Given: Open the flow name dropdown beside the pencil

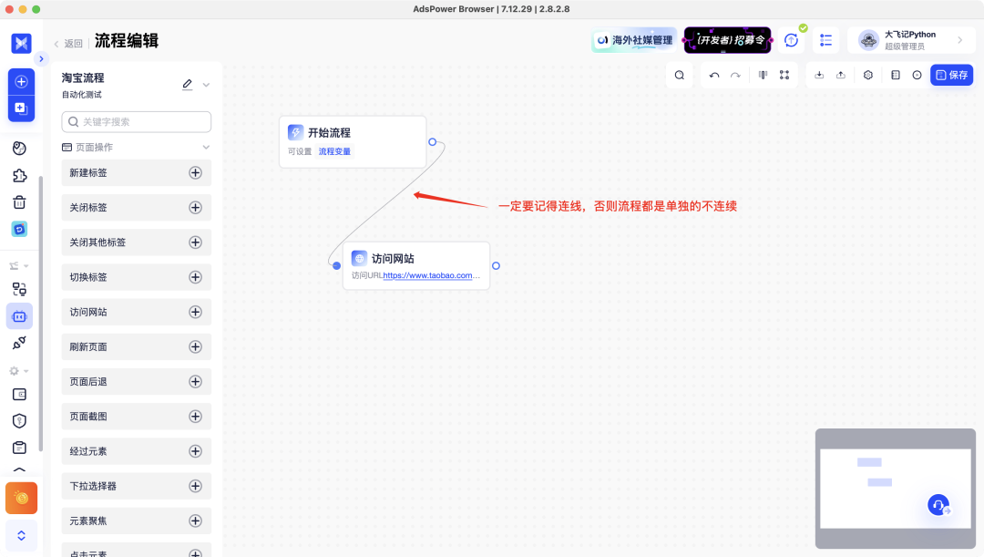Looking at the screenshot, I should pyautogui.click(x=207, y=82).
